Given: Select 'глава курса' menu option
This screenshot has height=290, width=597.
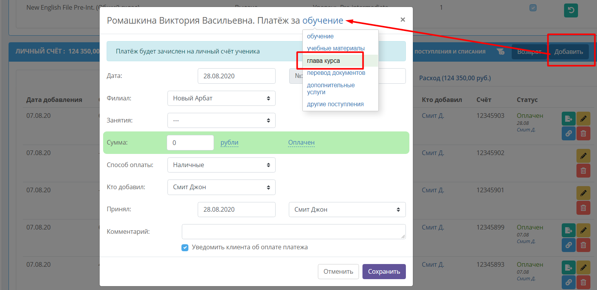Looking at the screenshot, I should pos(340,60).
